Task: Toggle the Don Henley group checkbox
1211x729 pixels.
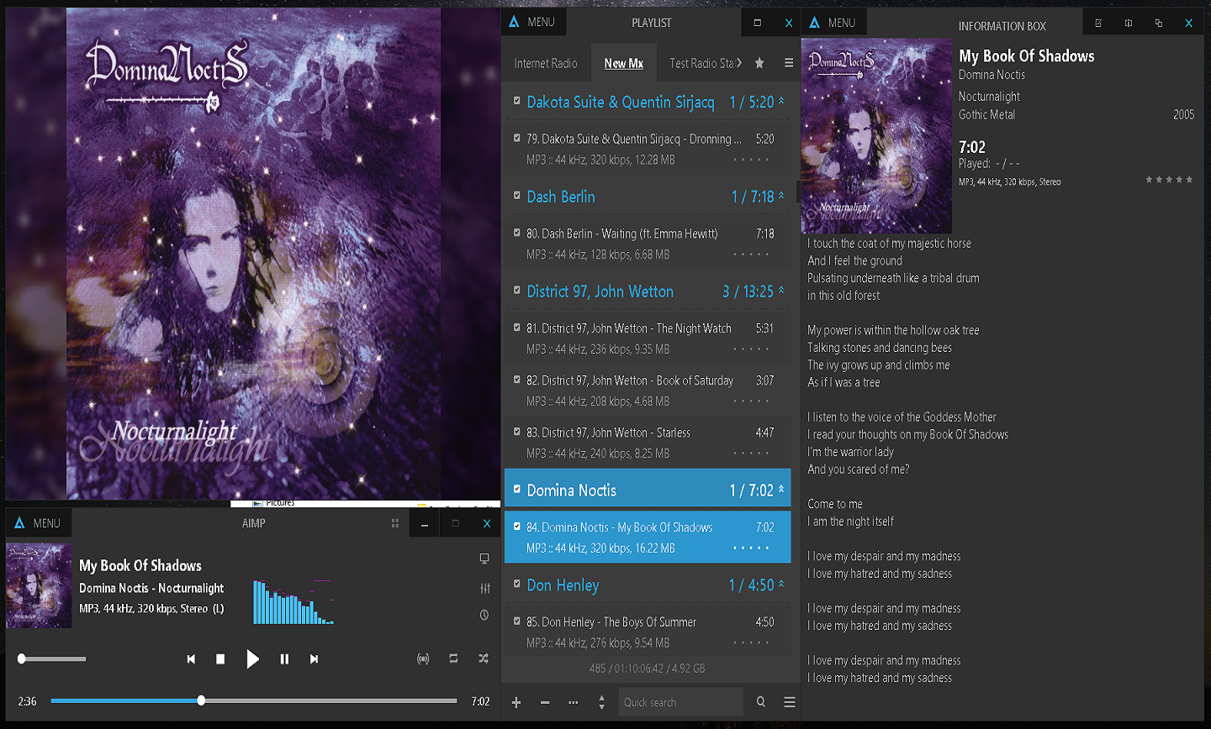Action: point(517,585)
